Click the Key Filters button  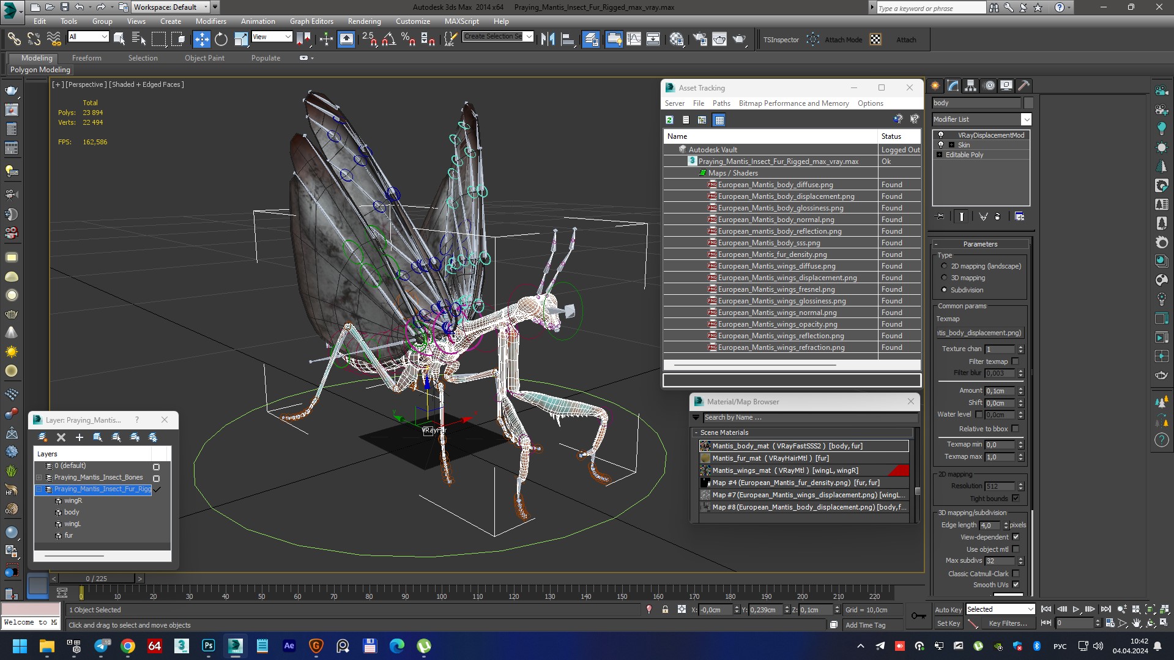[1008, 623]
